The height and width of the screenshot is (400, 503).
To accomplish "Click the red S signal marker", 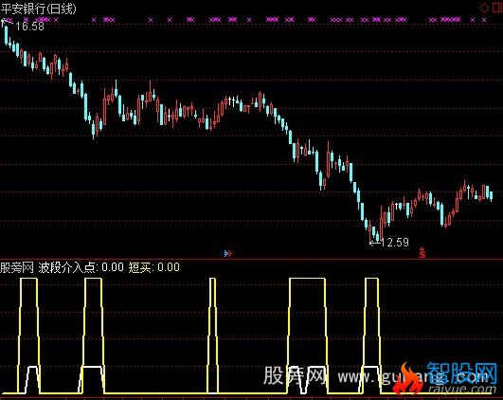I will coord(422,253).
